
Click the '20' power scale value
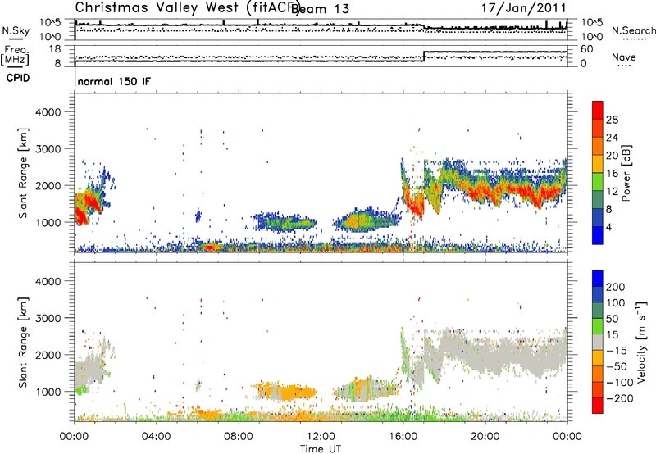(612, 156)
